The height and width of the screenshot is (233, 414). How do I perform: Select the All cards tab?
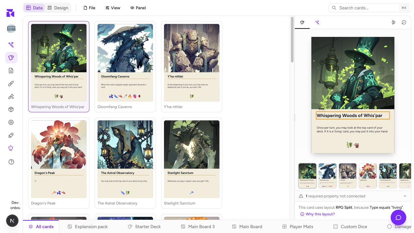click(41, 227)
